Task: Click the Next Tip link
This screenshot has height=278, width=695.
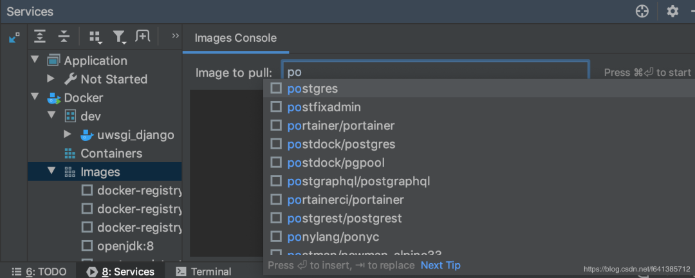Action: pos(440,265)
